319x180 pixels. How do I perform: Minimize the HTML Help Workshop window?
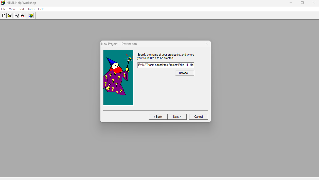click(x=291, y=3)
